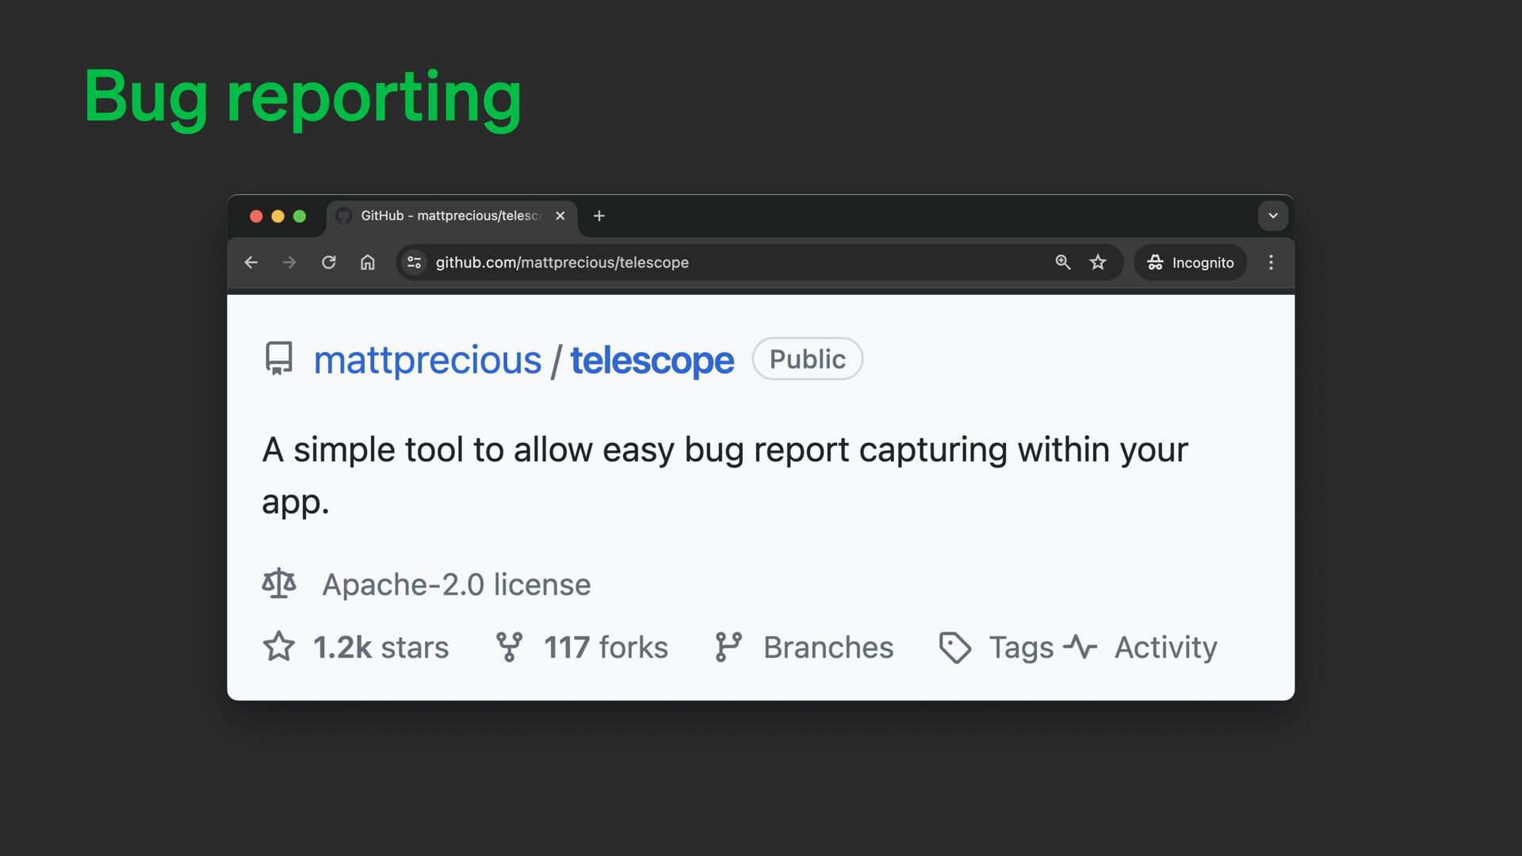The height and width of the screenshot is (856, 1522).
Task: Click the zoom magnifier icon in address bar
Action: point(1062,262)
